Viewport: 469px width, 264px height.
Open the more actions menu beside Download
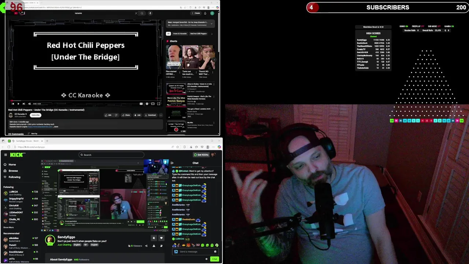(161, 115)
